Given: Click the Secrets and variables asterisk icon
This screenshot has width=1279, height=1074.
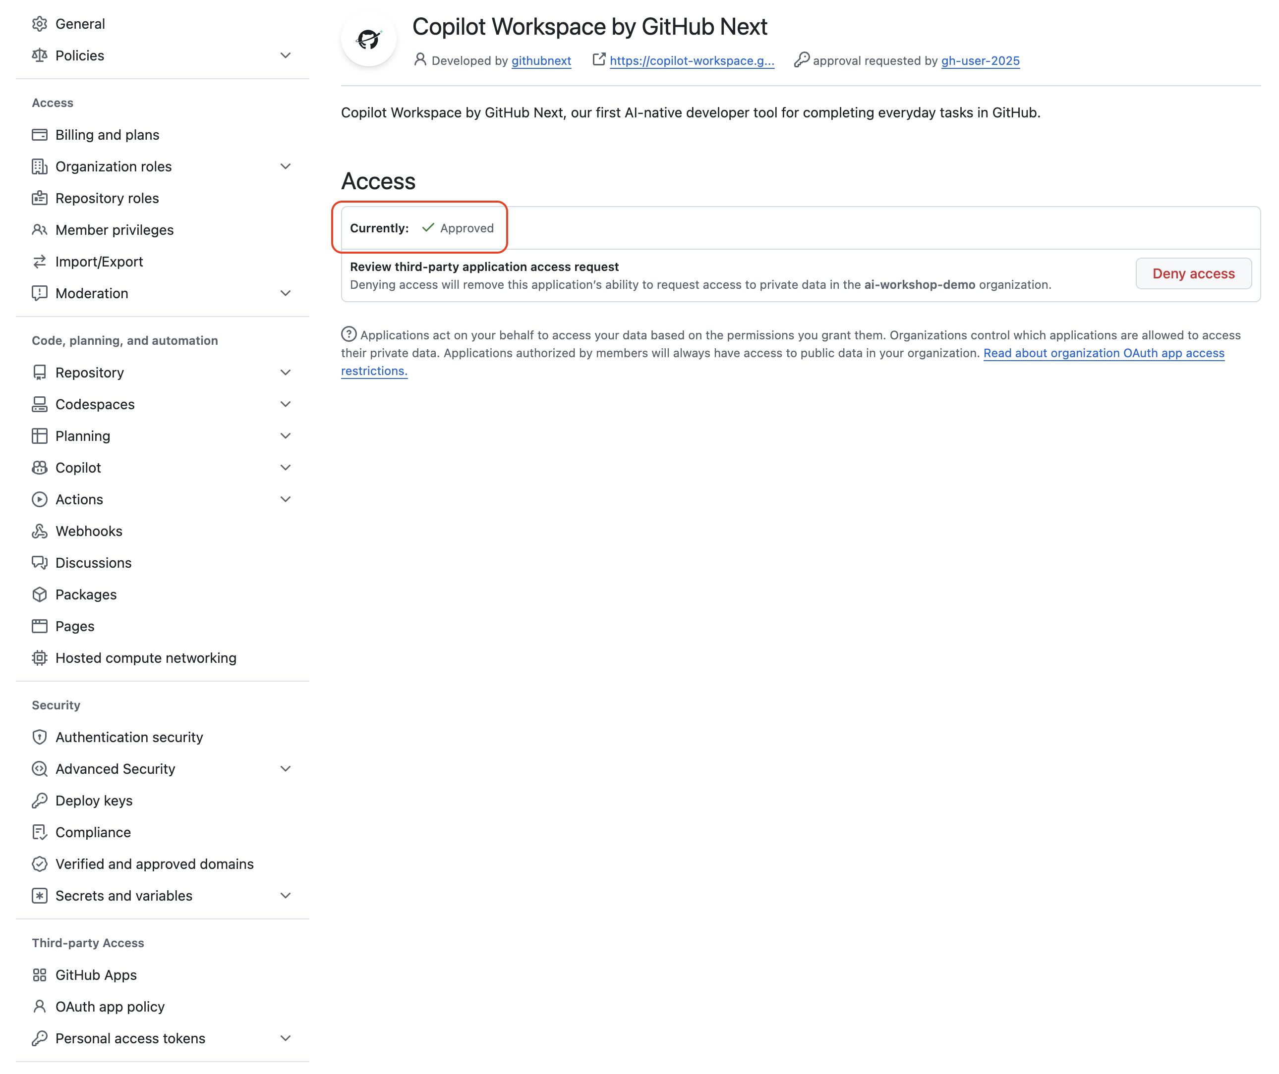Looking at the screenshot, I should click(40, 895).
